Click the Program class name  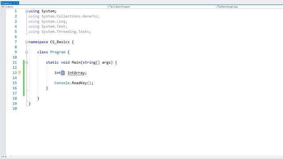pos(58,52)
